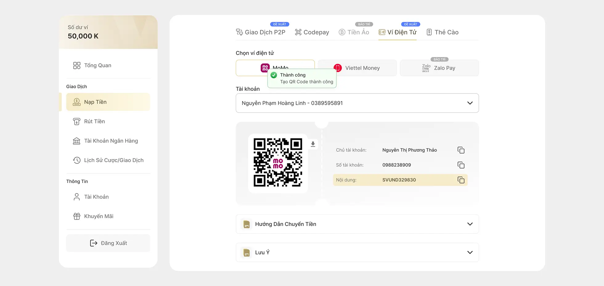This screenshot has height=286, width=604.
Task: Click the BẢO TRÌ badge above Tiền Ảo
Action: (364, 24)
